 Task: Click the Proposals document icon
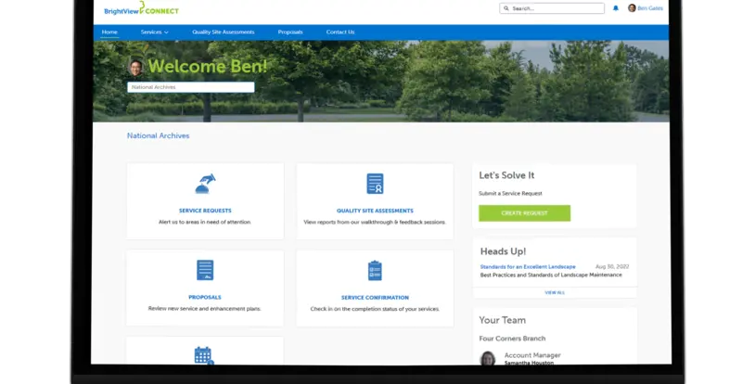(x=205, y=270)
